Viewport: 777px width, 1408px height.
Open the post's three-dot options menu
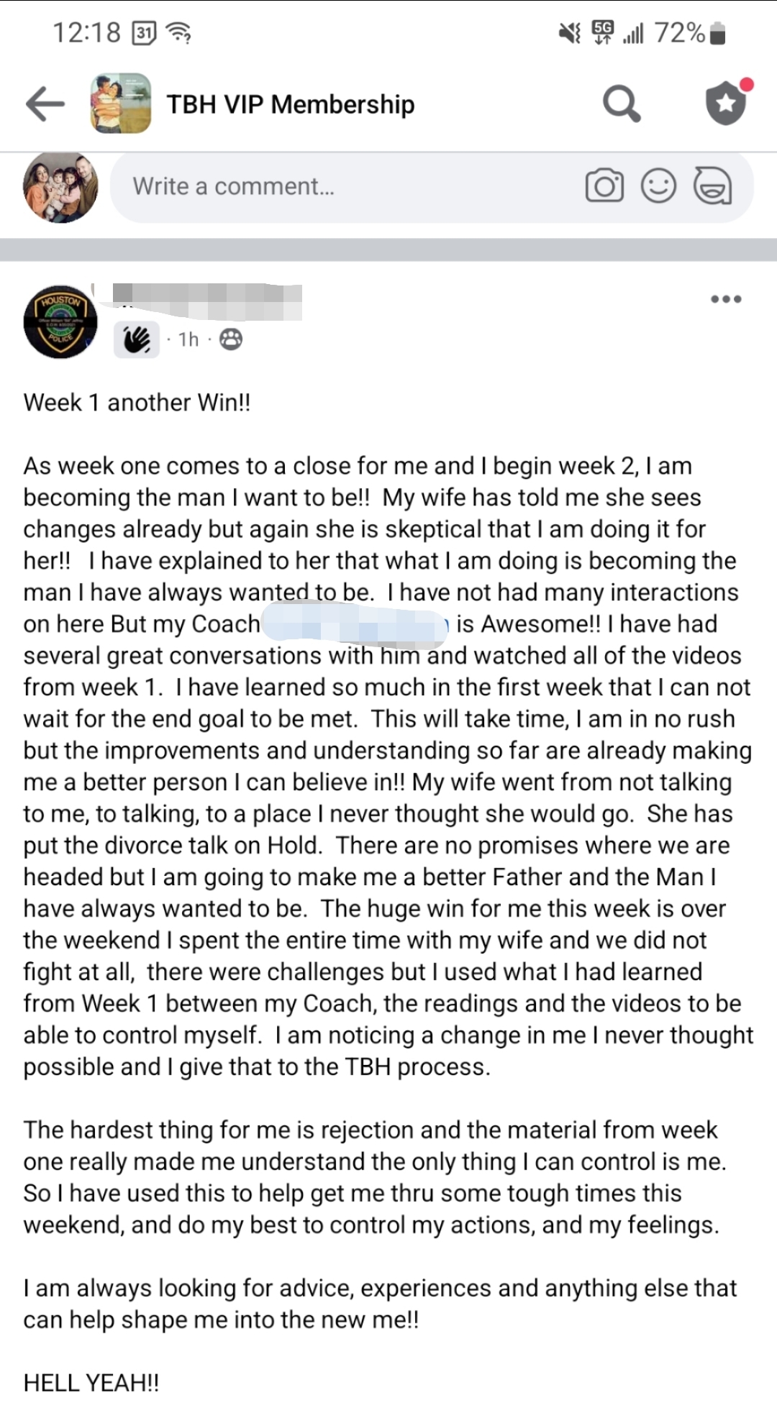[725, 299]
